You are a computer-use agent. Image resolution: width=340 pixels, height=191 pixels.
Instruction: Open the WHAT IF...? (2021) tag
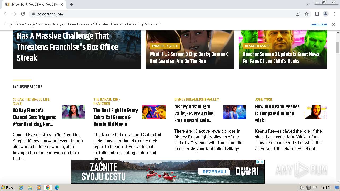pyautogui.click(x=165, y=46)
